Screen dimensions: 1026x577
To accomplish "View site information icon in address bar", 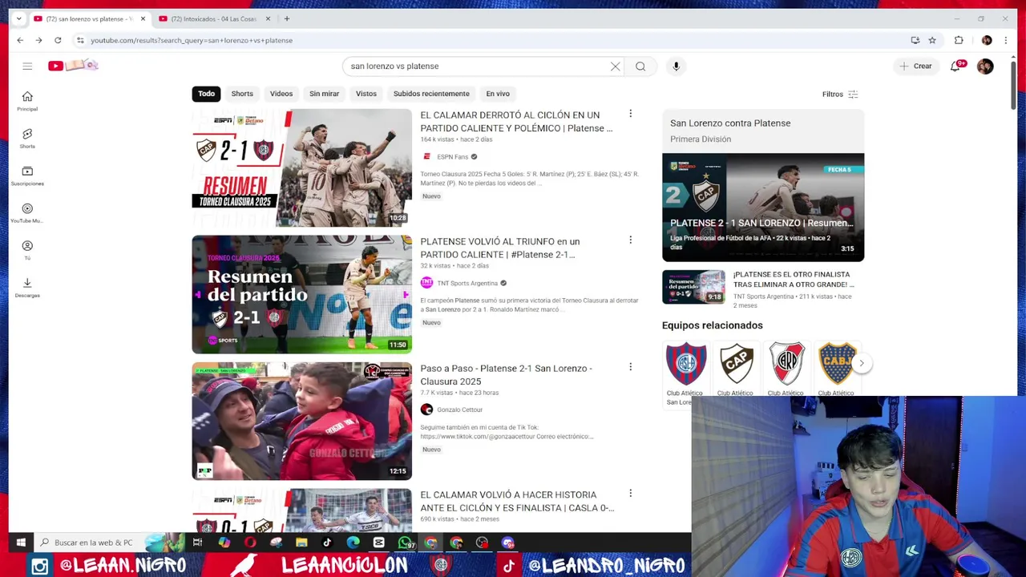I will (x=79, y=40).
